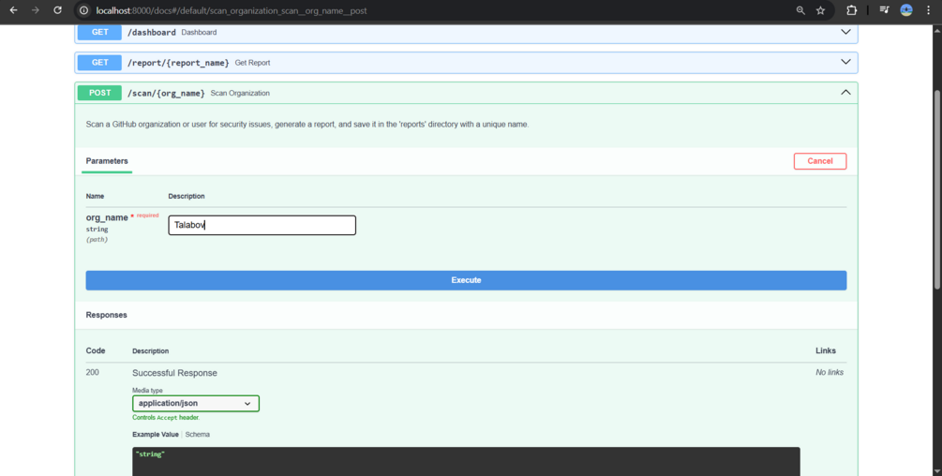942x476 pixels.
Task: Open the browser profile avatar
Action: coord(906,10)
